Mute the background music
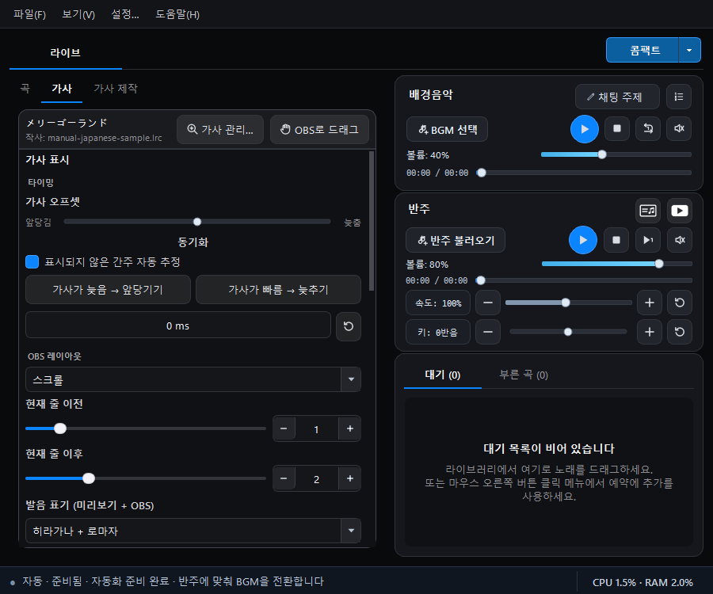 [679, 128]
